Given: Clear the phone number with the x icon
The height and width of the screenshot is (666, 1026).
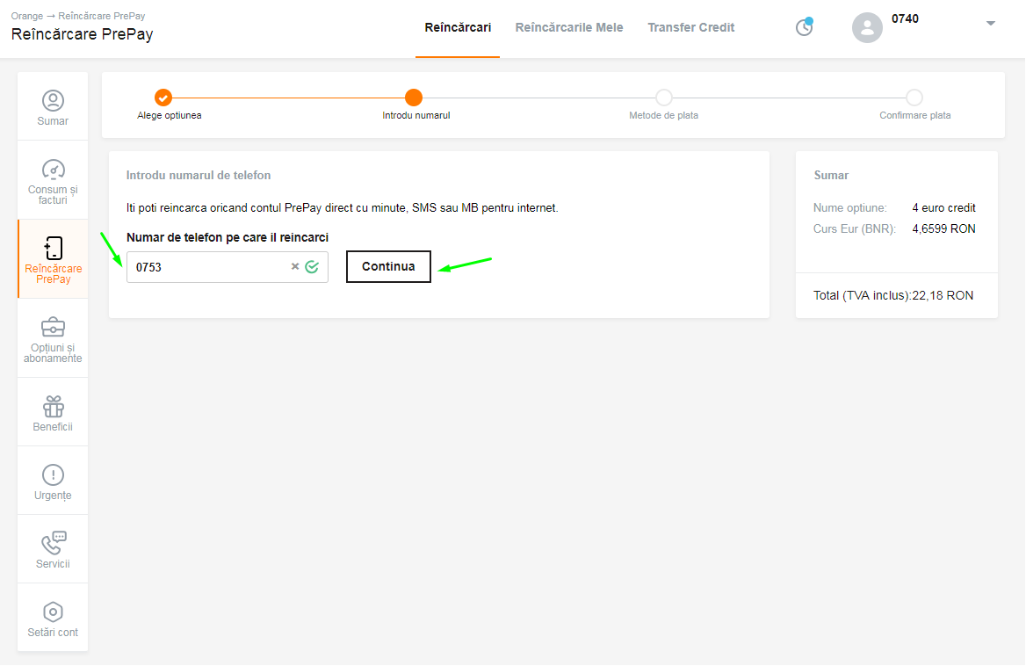Looking at the screenshot, I should point(295,266).
